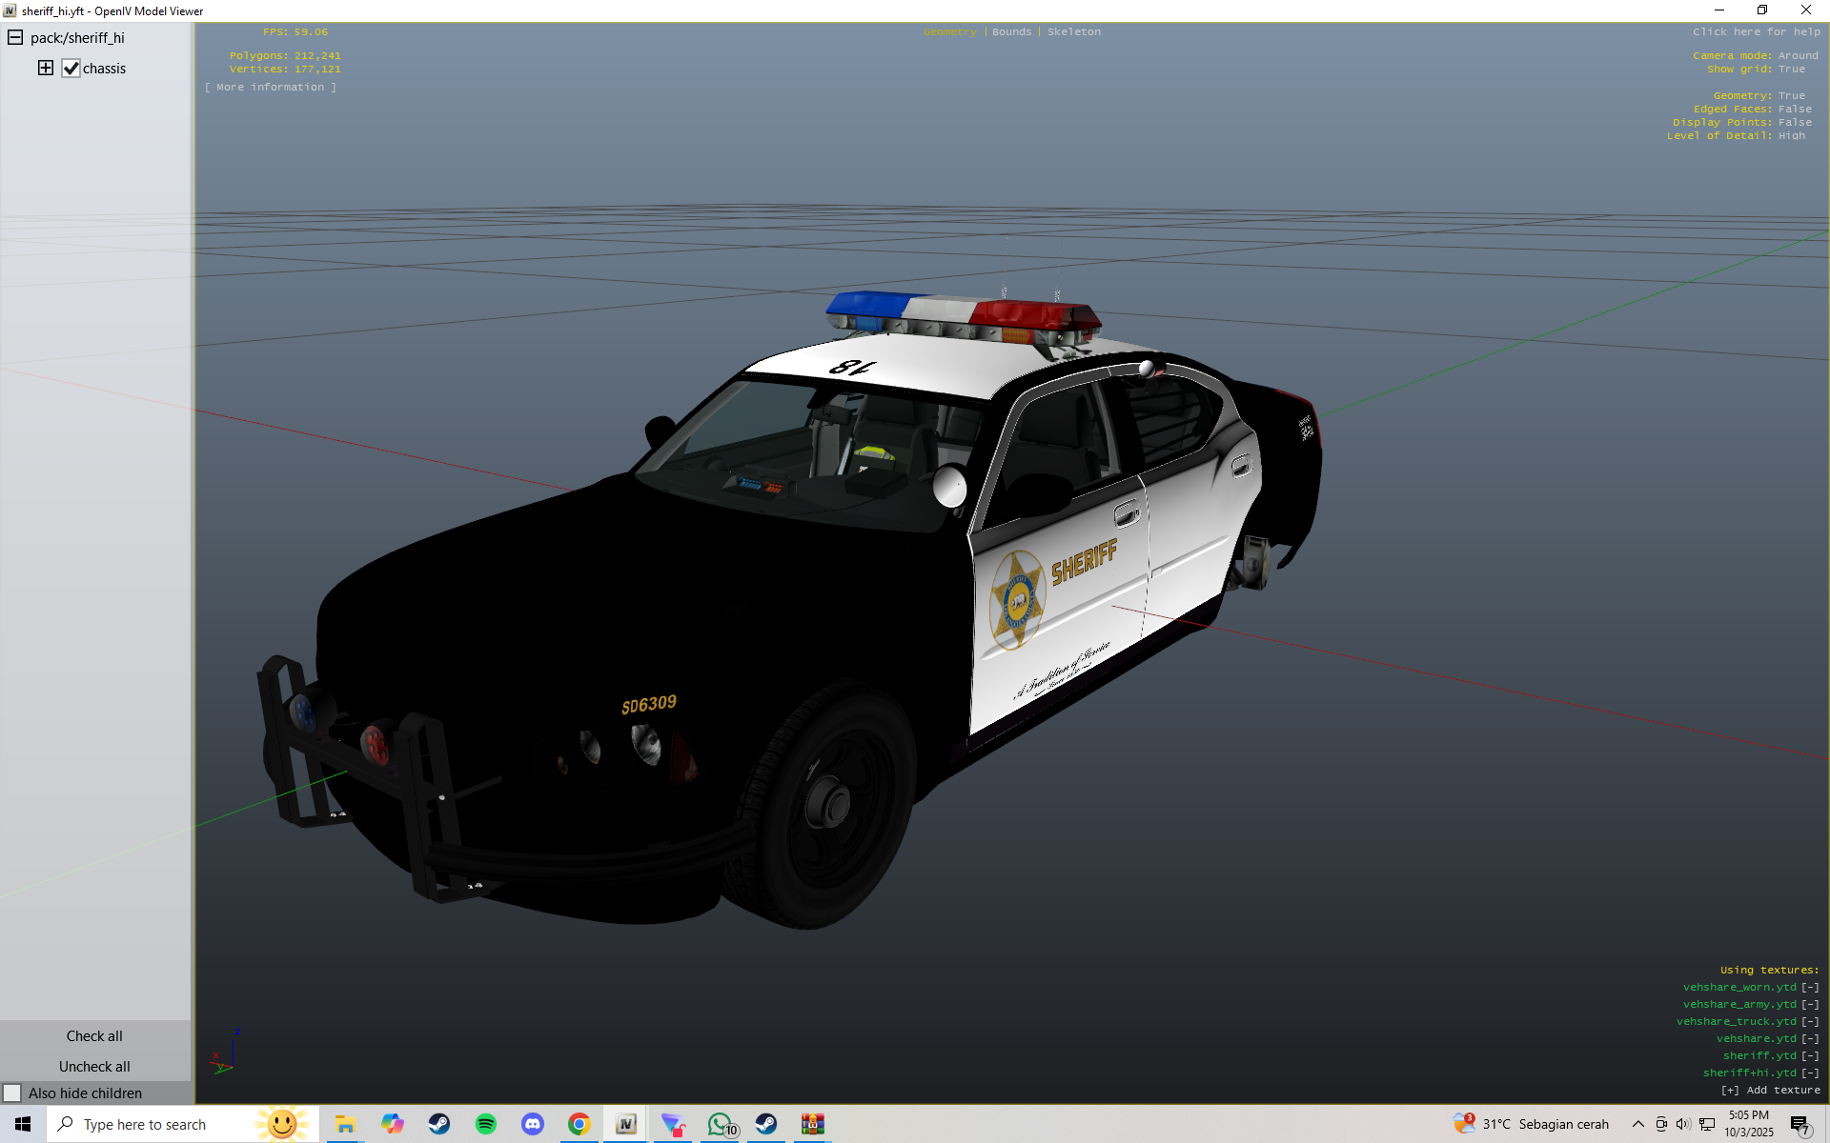The image size is (1830, 1143).
Task: Expand the chassis tree node
Action: click(x=46, y=68)
